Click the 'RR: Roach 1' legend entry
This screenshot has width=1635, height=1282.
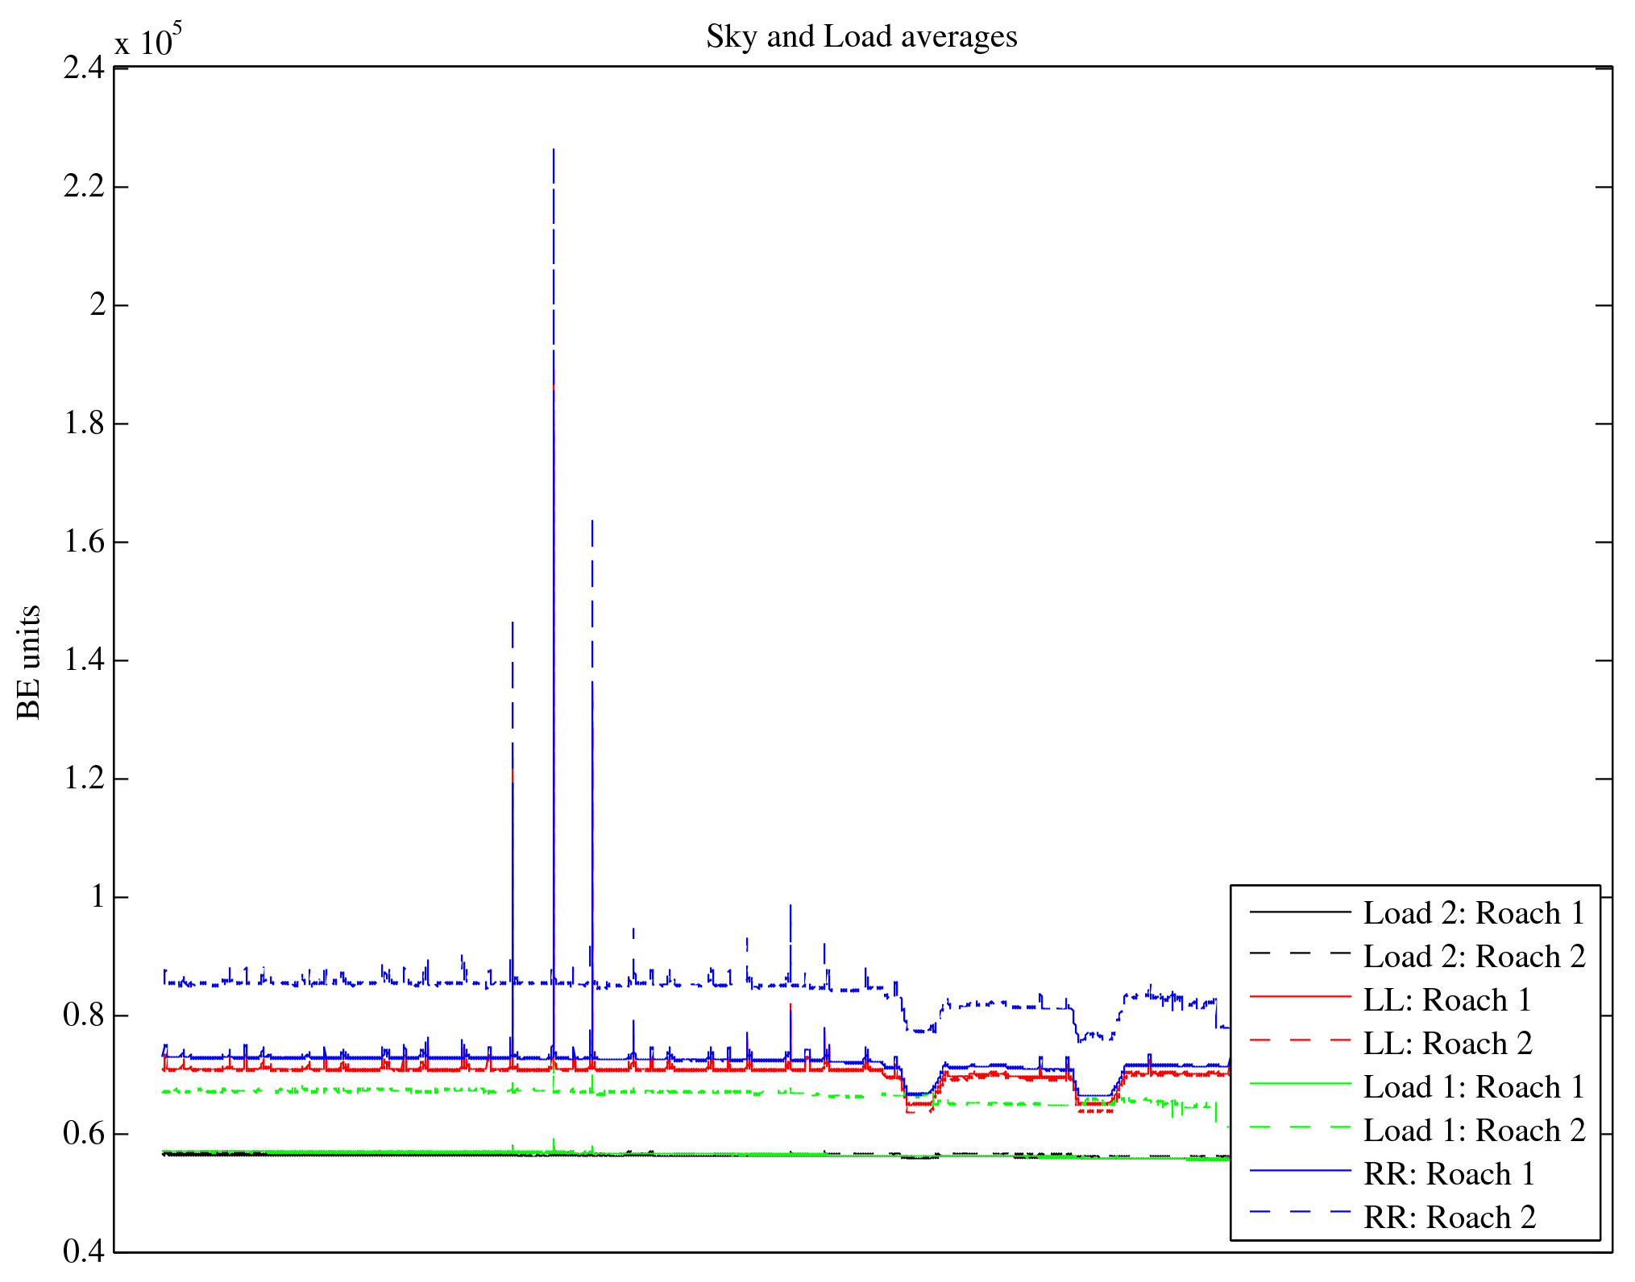[1448, 1174]
